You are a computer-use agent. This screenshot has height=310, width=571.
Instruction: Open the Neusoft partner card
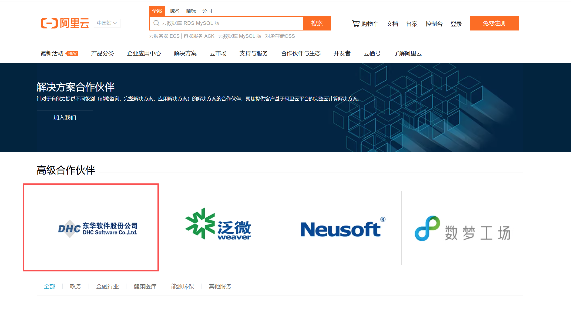pyautogui.click(x=341, y=228)
